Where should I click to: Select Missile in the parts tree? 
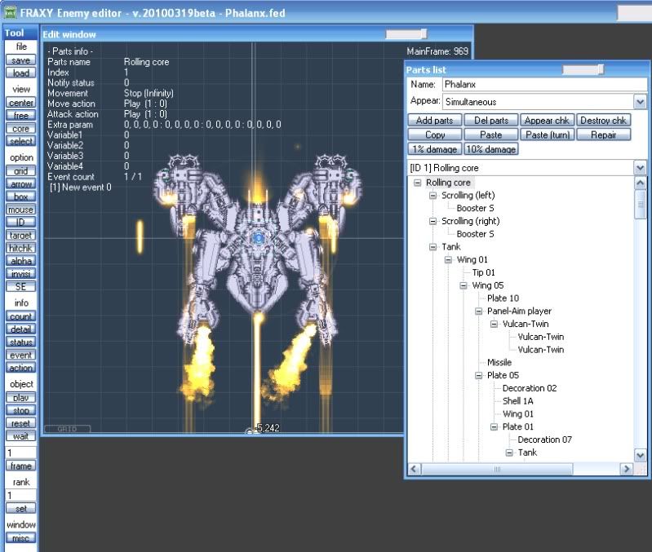tap(499, 362)
